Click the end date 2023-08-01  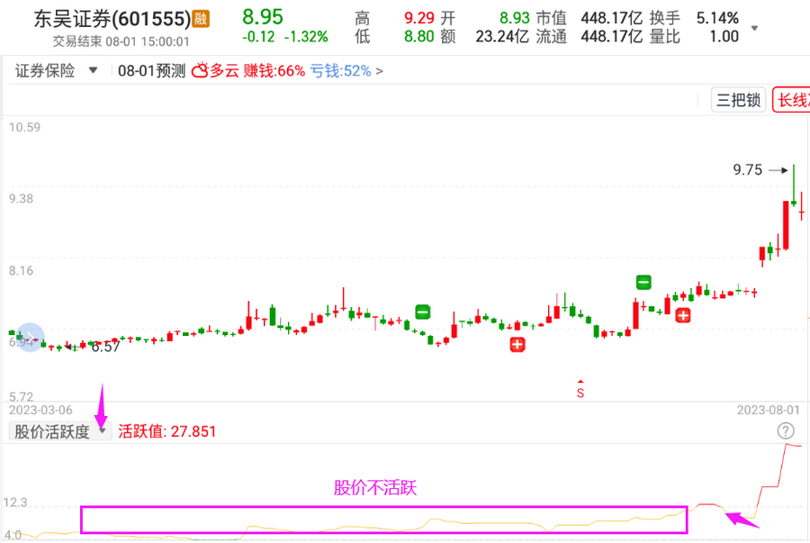(769, 411)
